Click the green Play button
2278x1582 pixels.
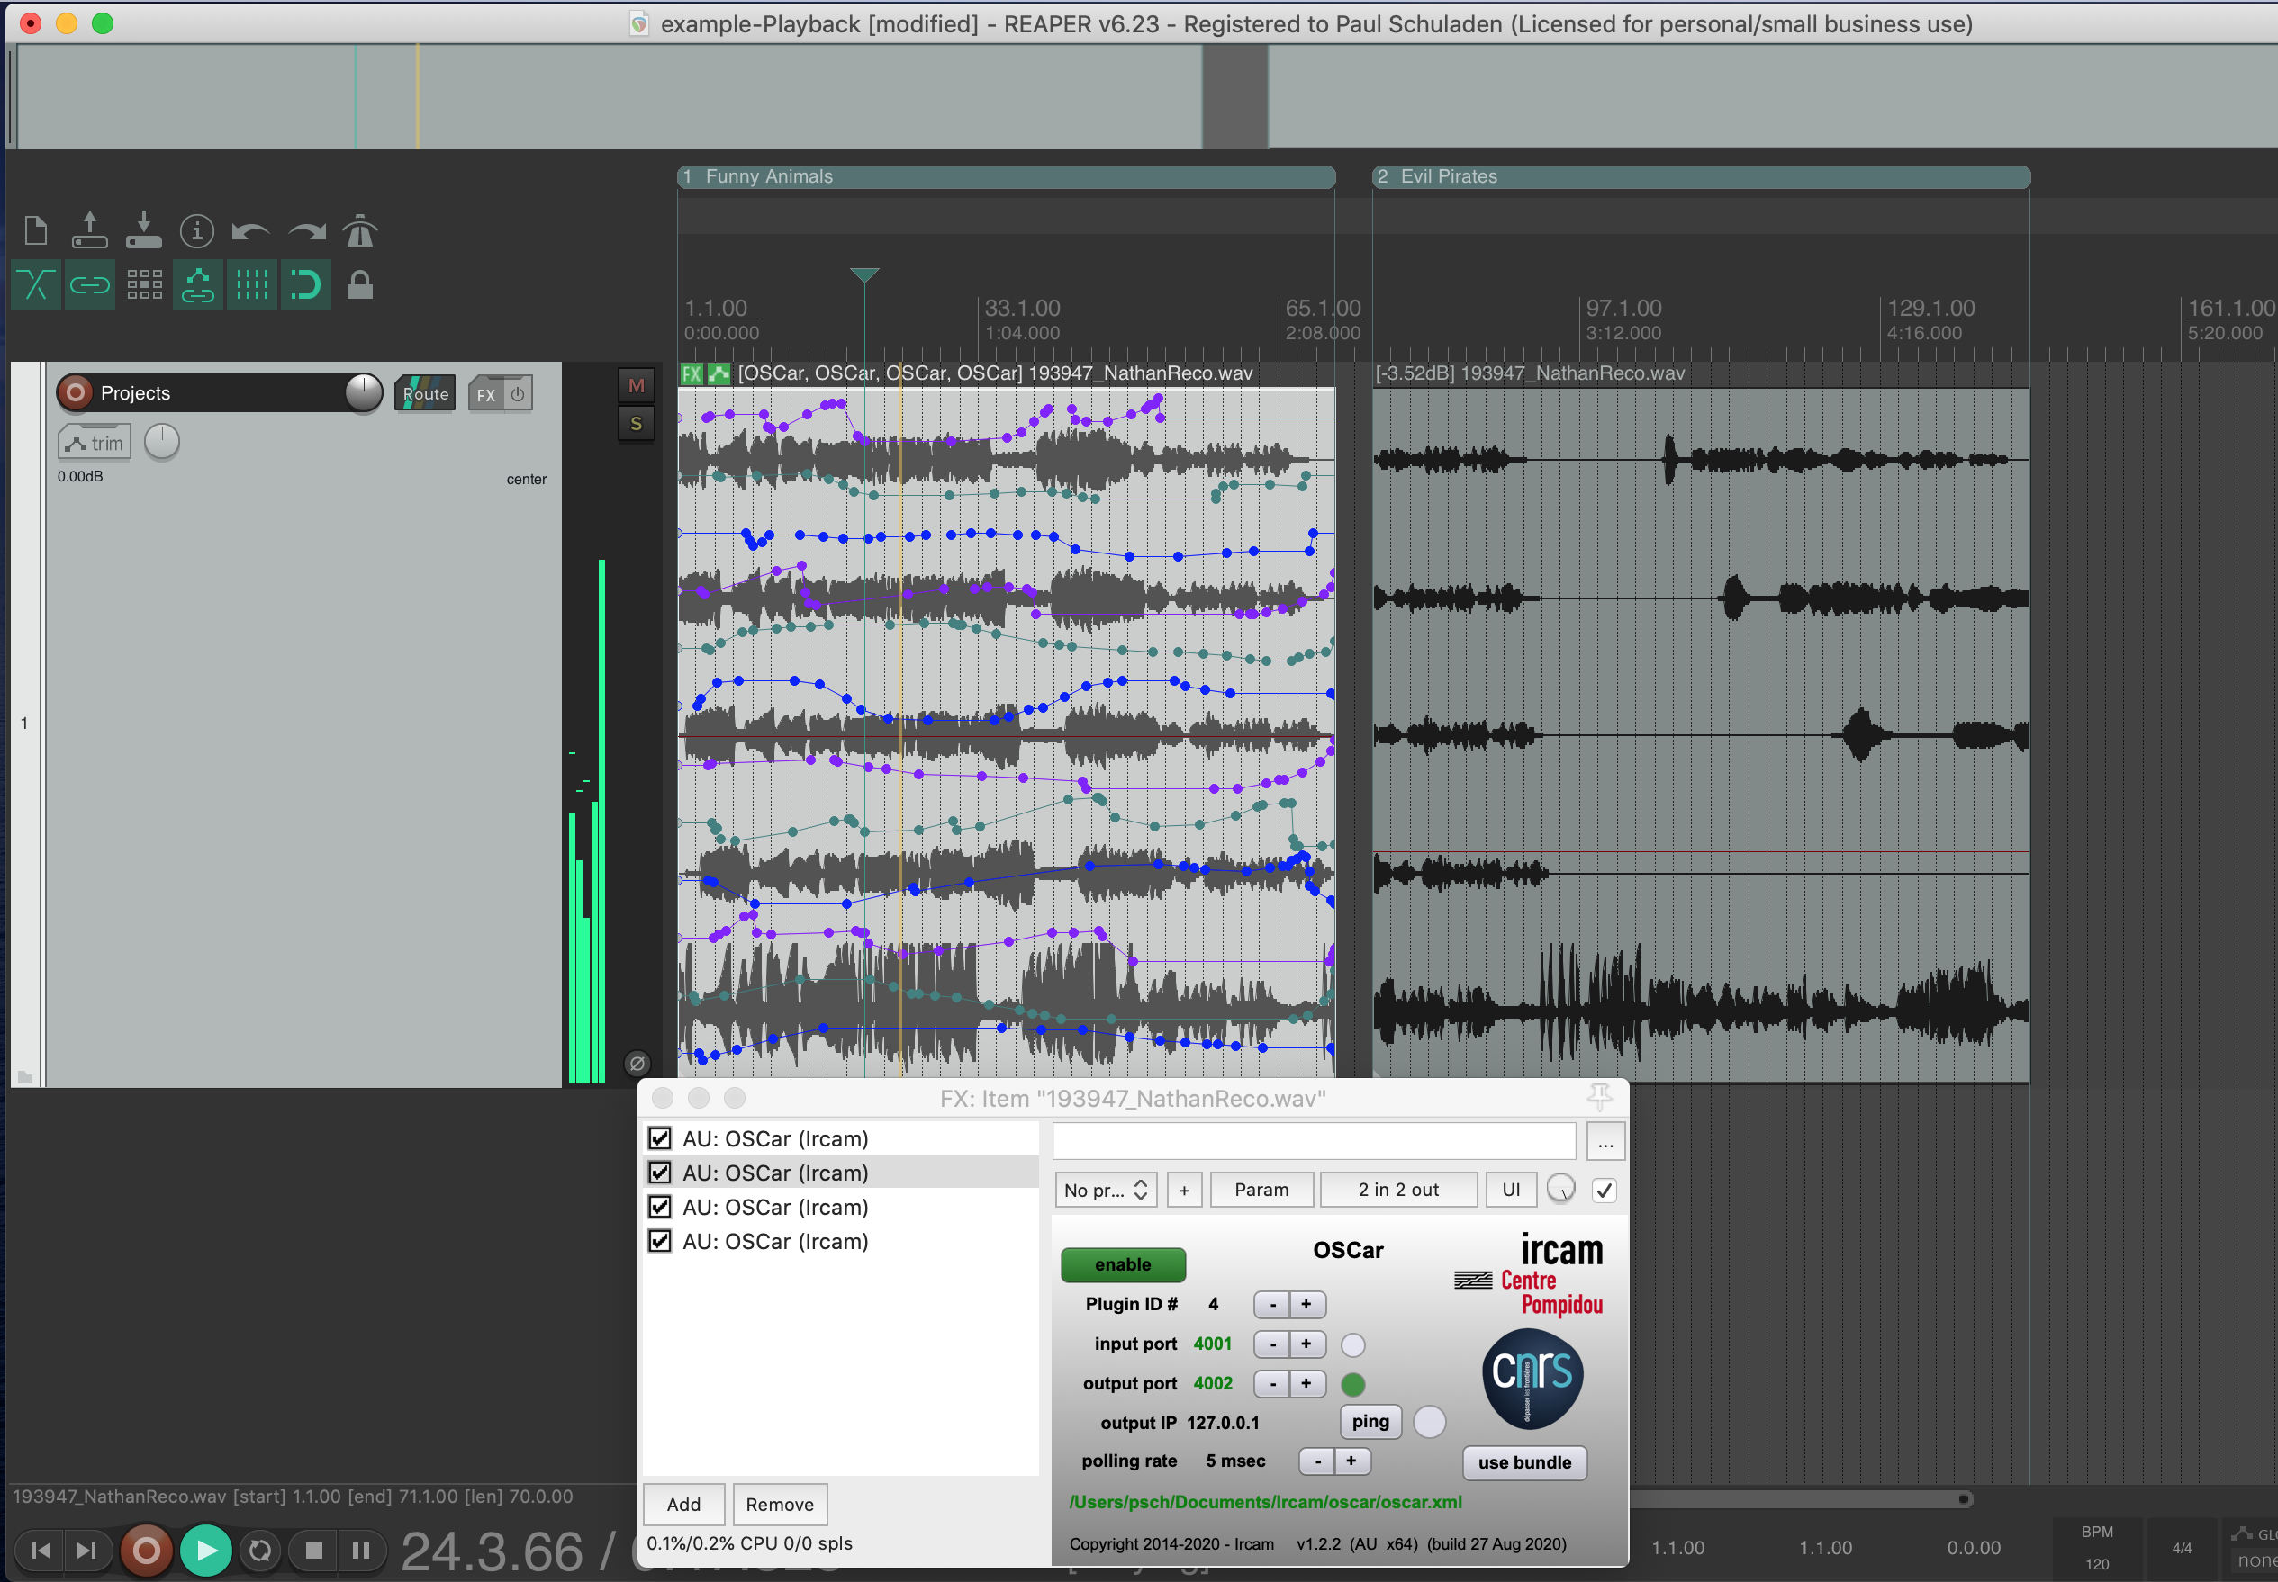[206, 1551]
